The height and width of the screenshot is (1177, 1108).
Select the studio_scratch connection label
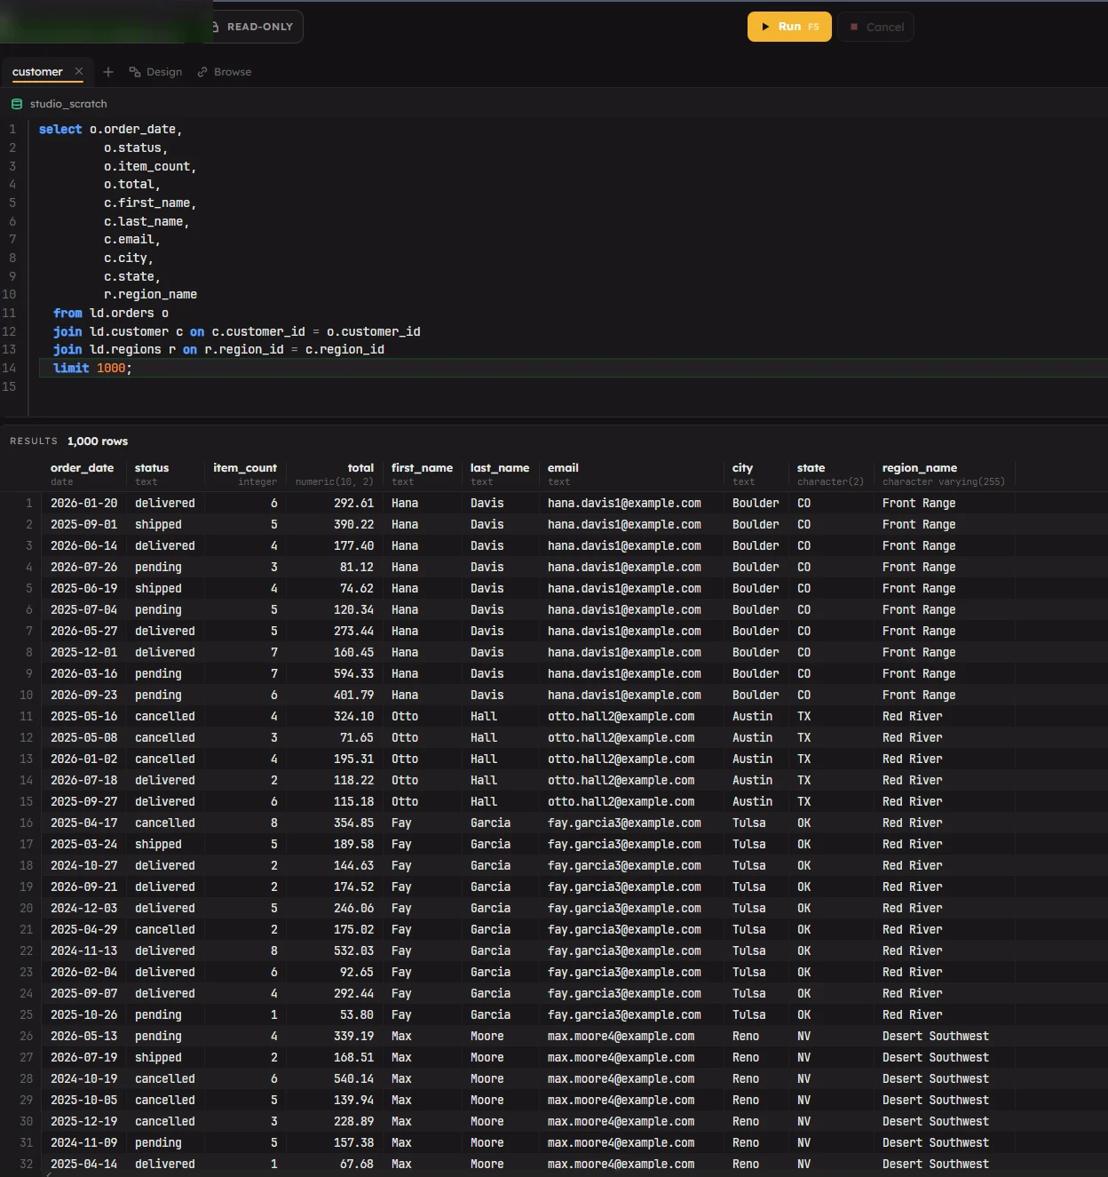coord(68,104)
